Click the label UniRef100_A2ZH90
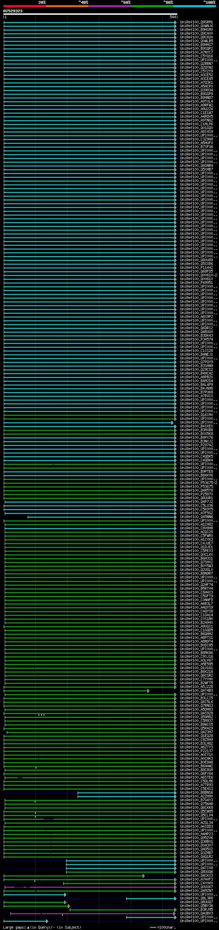 coord(196,796)
